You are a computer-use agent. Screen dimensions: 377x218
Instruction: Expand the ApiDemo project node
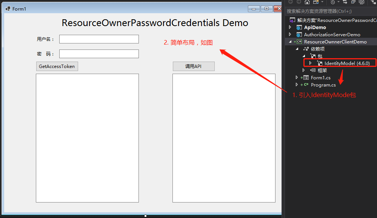coord(290,27)
